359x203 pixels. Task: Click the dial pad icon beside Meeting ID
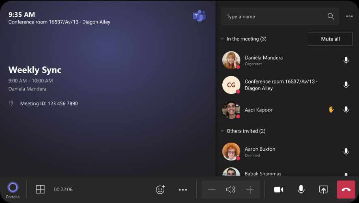coord(11,103)
